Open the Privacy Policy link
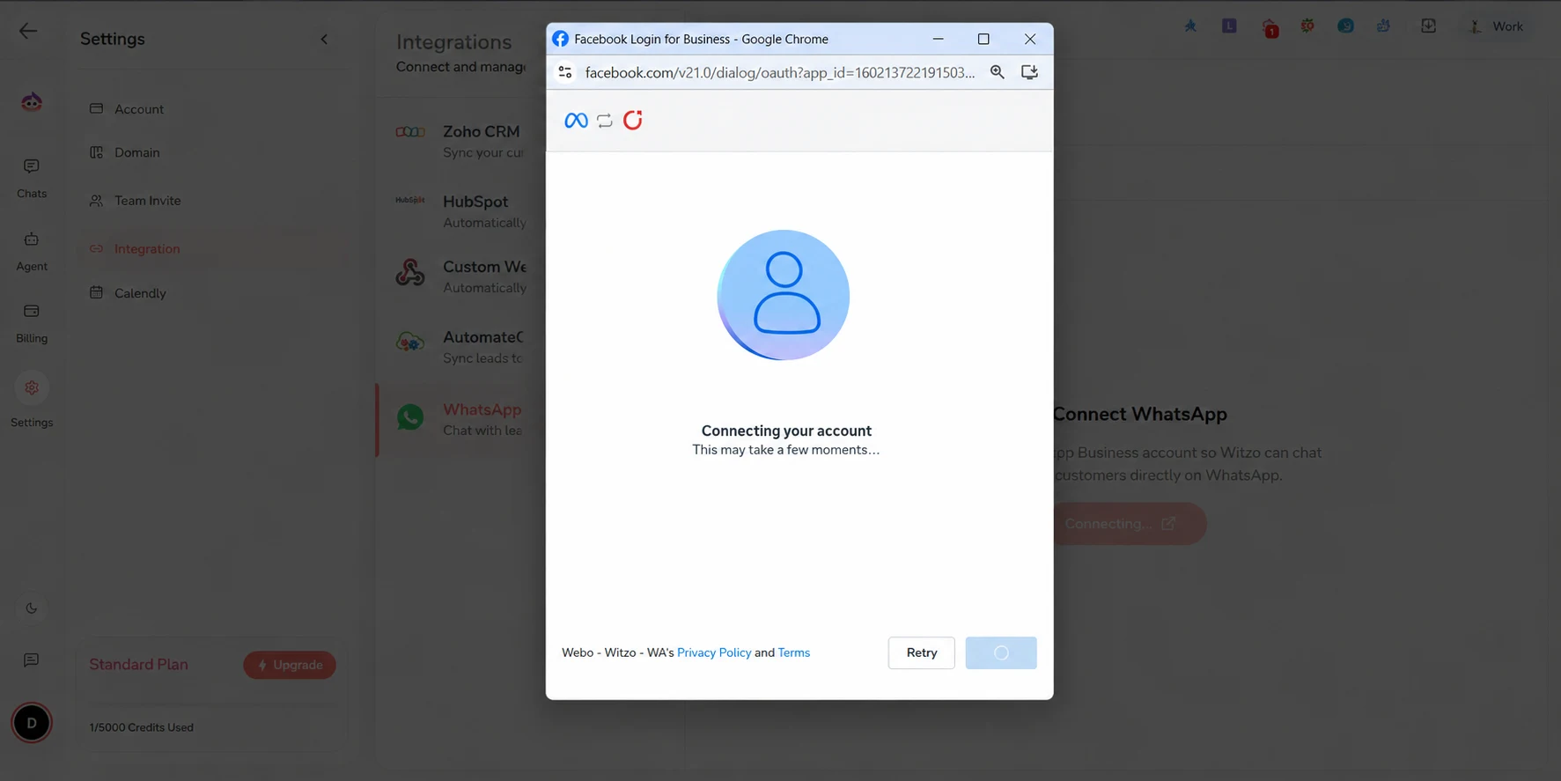The width and height of the screenshot is (1561, 781). (x=714, y=652)
